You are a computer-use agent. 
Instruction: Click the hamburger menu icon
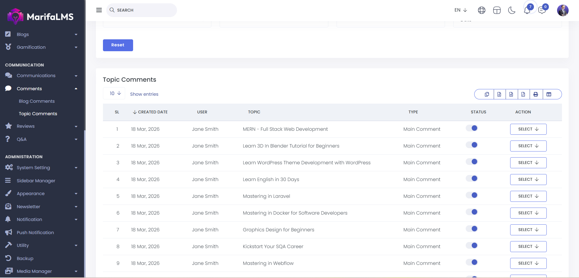pyautogui.click(x=99, y=10)
